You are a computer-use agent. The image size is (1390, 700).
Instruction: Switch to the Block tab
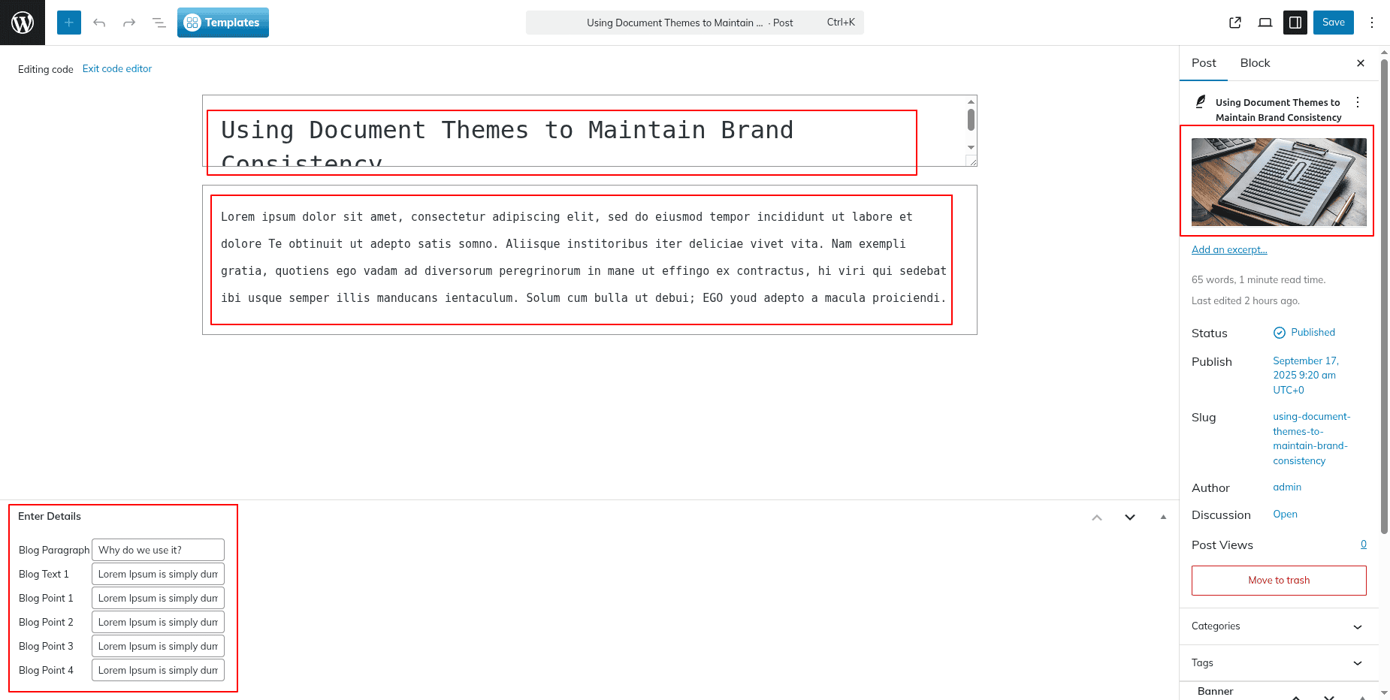pos(1255,63)
